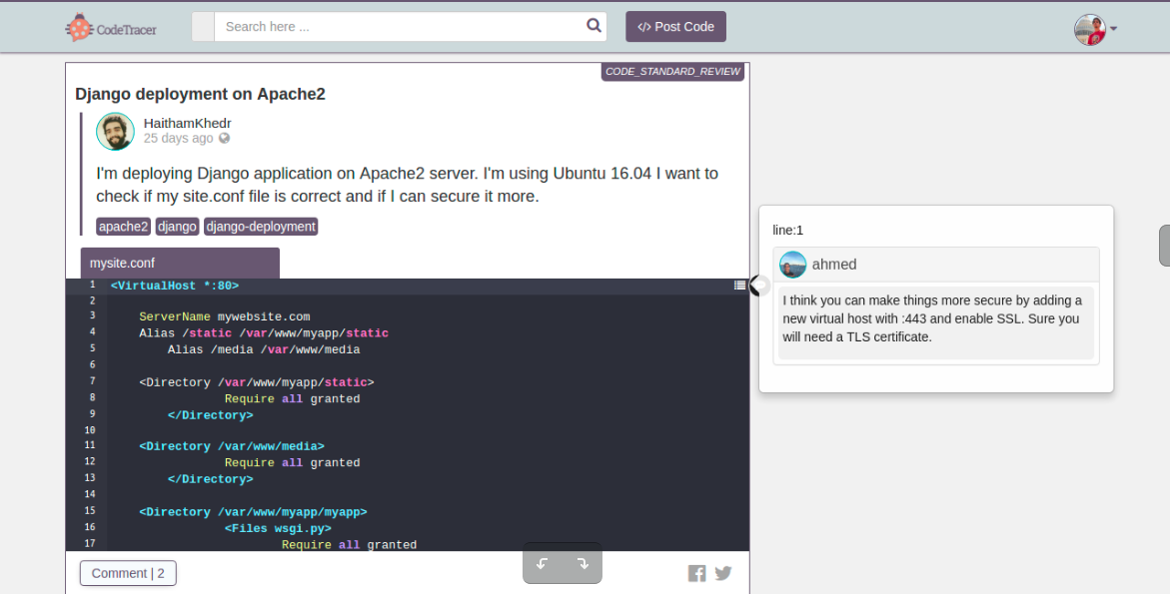The image size is (1170, 594).
Task: Click the globe visibility icon beside 25 days ago
Action: tap(224, 138)
